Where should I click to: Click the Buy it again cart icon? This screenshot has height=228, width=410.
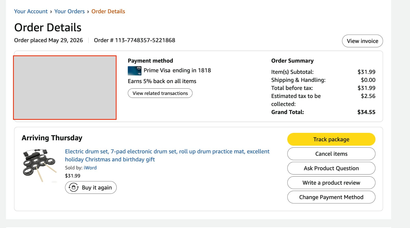74,187
